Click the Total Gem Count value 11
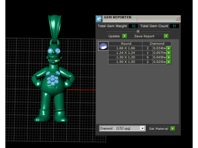 (174, 26)
